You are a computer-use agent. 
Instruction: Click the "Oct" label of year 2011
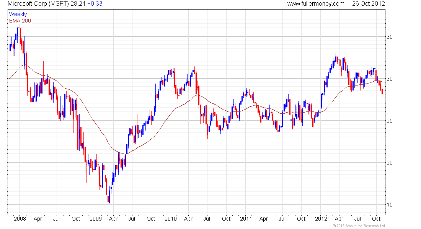[301, 219]
